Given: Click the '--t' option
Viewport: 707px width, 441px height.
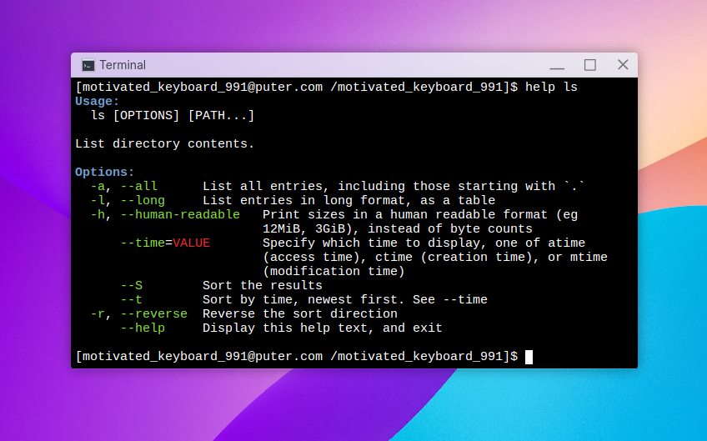Looking at the screenshot, I should 131,299.
